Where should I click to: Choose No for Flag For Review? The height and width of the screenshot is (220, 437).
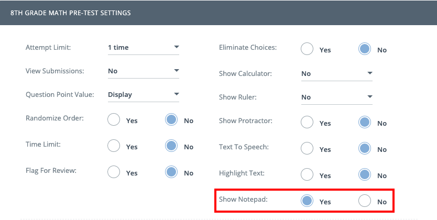tap(171, 173)
